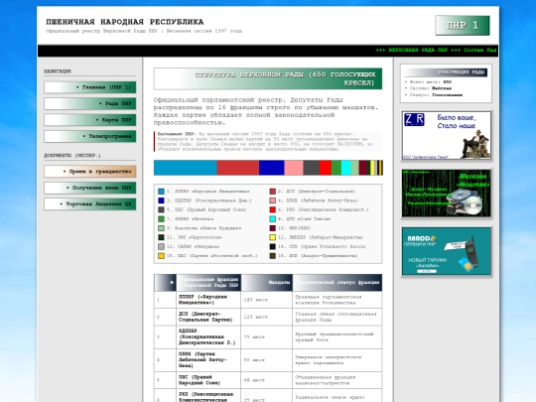Viewport: 536px width, 402px height.
Task: Click the bright red segment of the seat bar
Action: click(x=326, y=168)
